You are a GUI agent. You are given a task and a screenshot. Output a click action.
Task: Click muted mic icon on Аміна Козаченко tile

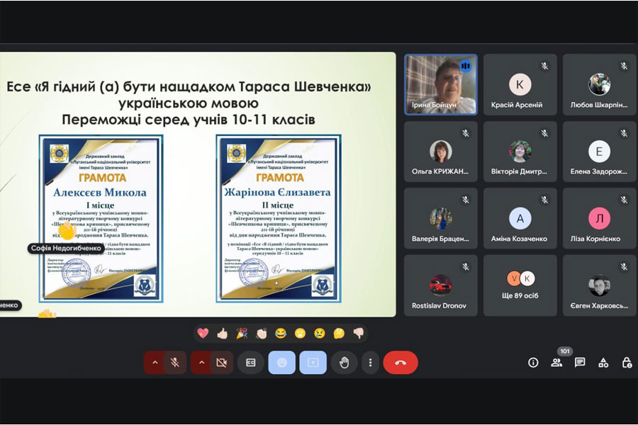click(545, 200)
